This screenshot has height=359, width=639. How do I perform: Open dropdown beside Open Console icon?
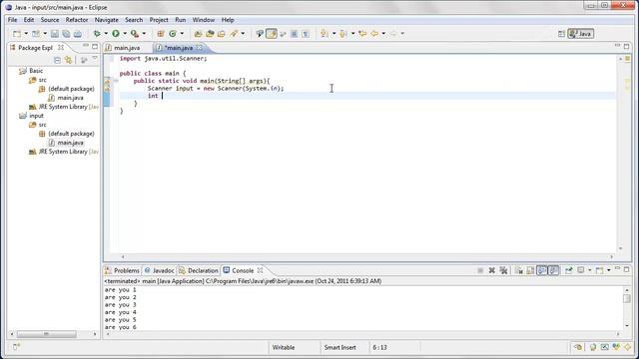[x=609, y=270]
